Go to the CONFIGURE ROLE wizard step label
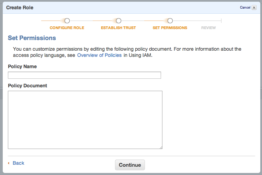The height and width of the screenshot is (175, 262). tap(67, 28)
